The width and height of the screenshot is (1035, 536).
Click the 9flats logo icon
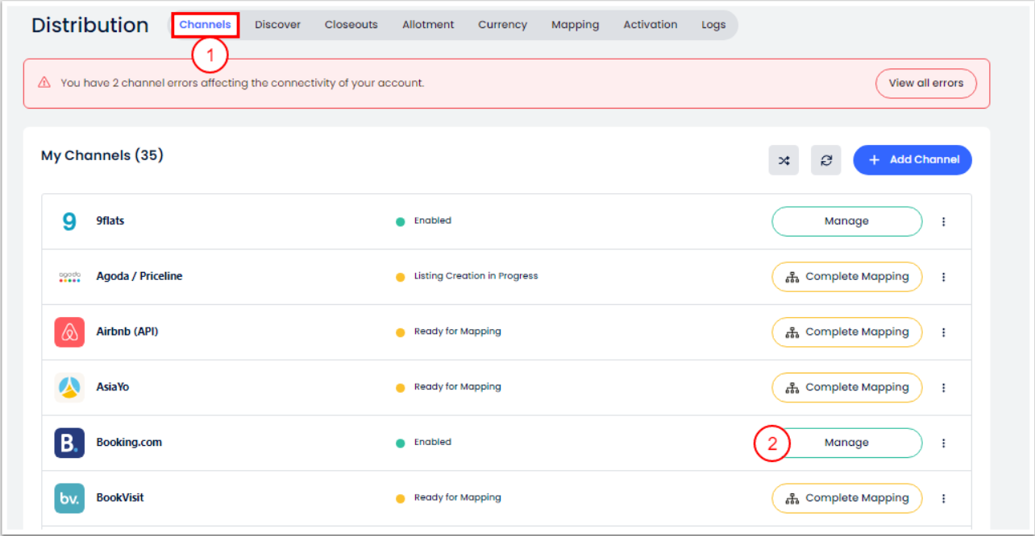click(69, 221)
